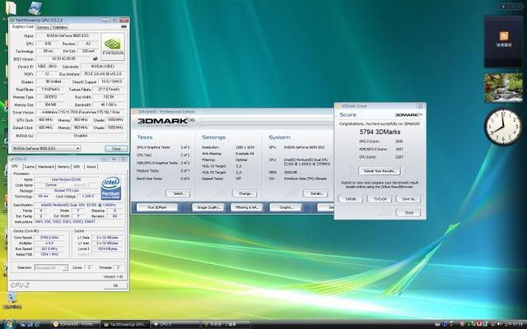
Task: Click the CPU-Z taskbar button
Action: tap(175, 325)
